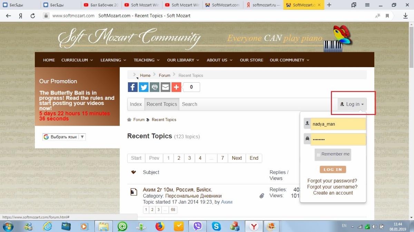
Task: Click the Home link in the breadcrumb trail
Action: click(145, 75)
